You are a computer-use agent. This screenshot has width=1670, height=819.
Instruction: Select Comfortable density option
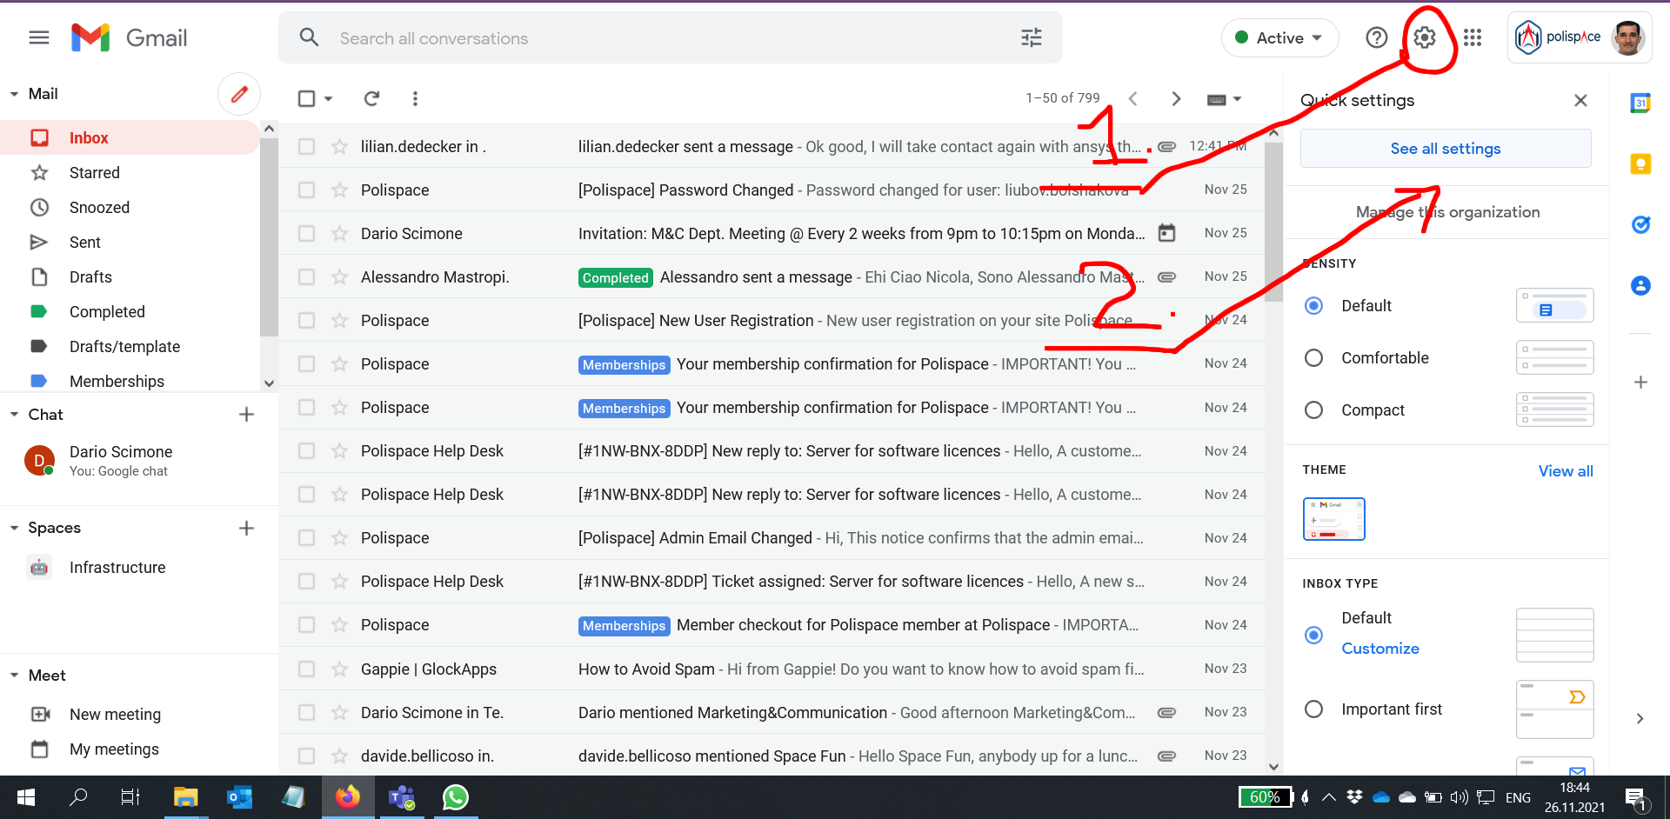click(1313, 357)
